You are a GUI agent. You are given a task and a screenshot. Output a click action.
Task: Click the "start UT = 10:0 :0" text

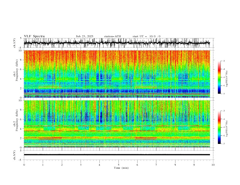146,36
